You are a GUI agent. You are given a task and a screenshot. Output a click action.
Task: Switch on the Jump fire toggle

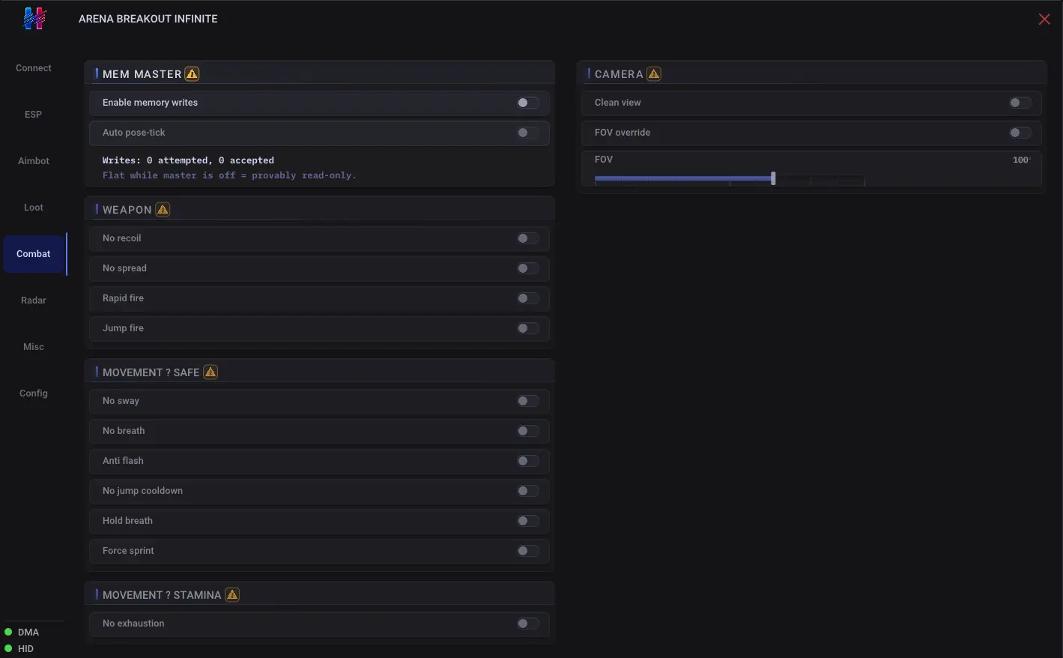(x=528, y=328)
